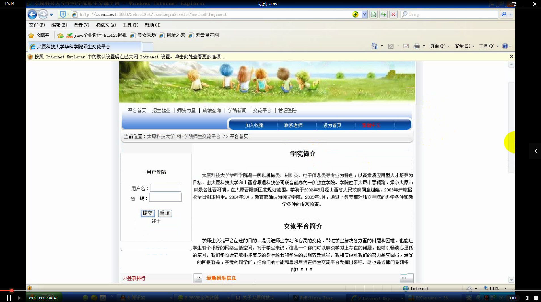Open the 查看(V) menu
The height and width of the screenshot is (302, 541).
(81, 25)
